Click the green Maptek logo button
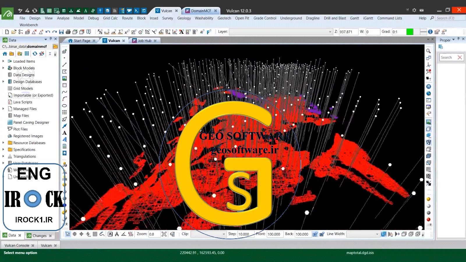 click(8, 14)
